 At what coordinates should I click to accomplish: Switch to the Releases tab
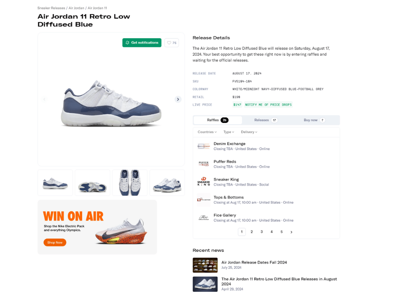(266, 120)
